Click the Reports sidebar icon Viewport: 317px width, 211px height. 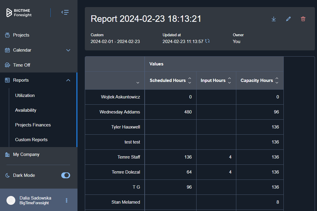[7, 80]
